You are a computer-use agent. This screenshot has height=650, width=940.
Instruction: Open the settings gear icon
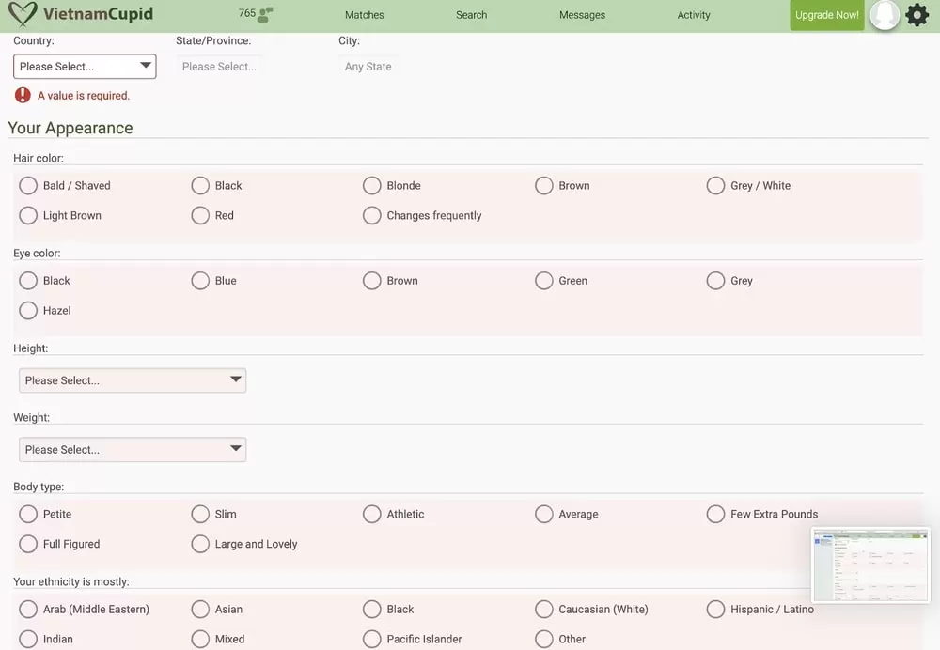click(916, 15)
